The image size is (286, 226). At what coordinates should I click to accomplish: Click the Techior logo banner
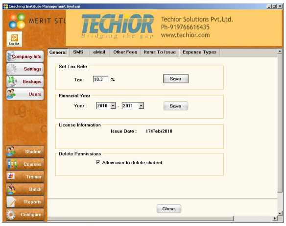click(x=118, y=26)
